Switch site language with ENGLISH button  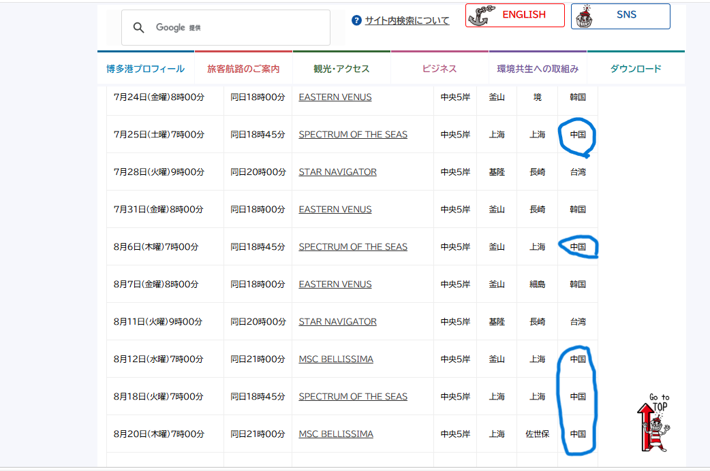pyautogui.click(x=515, y=16)
